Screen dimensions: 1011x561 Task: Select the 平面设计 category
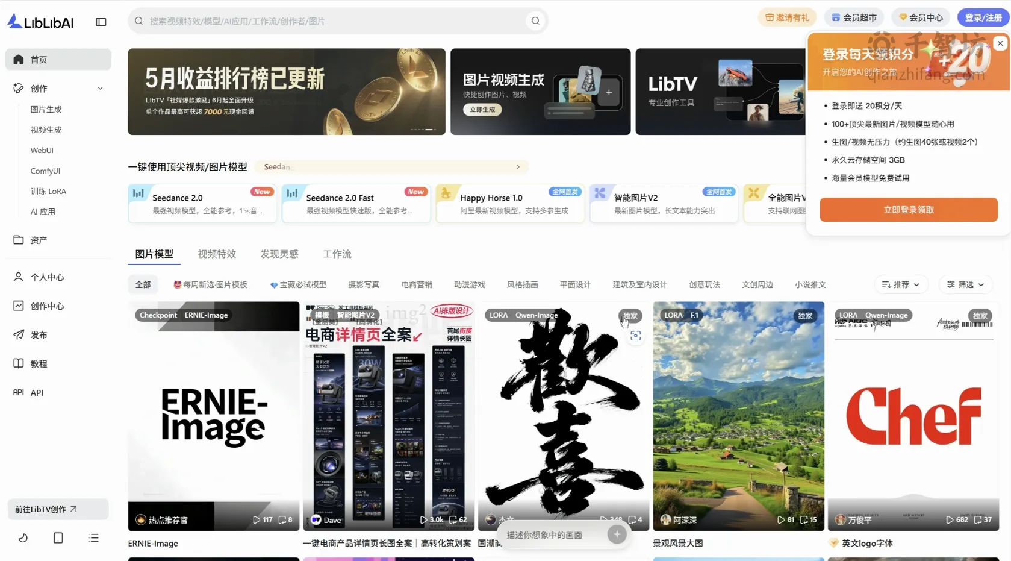pyautogui.click(x=575, y=285)
